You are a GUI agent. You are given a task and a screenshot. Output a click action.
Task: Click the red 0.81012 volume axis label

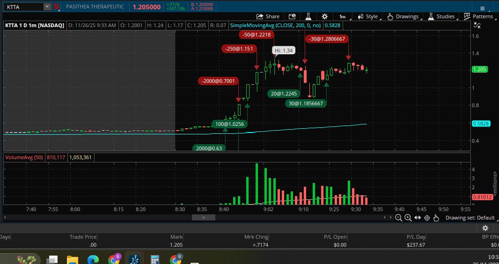[483, 197]
